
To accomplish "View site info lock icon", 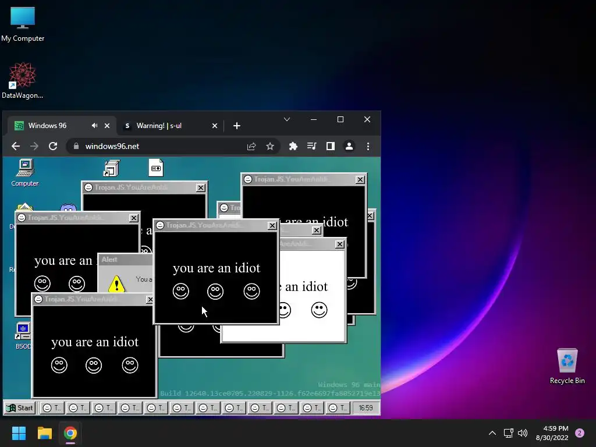I will (x=76, y=146).
